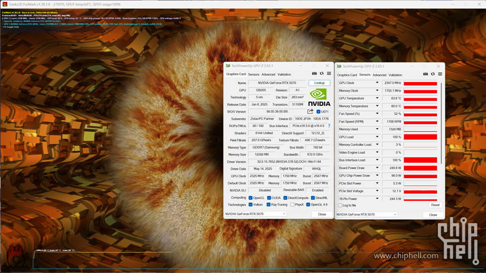Click the Sensors window vertical scrollbar
Screen dimensions: 486x273
441,124
